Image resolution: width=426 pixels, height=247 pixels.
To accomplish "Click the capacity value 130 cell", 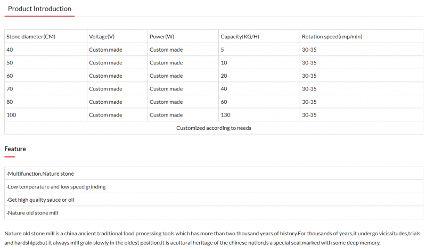I will pyautogui.click(x=226, y=115).
